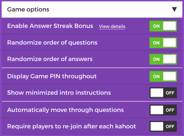The image size is (184, 136).
Task: Turn on Automatically move through questions
Action: pos(163,110)
